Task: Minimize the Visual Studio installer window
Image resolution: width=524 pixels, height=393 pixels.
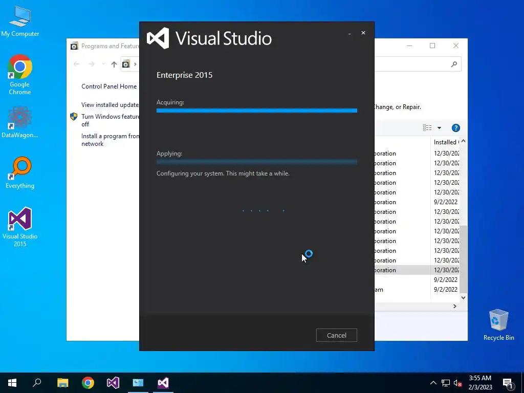Action: (x=349, y=33)
